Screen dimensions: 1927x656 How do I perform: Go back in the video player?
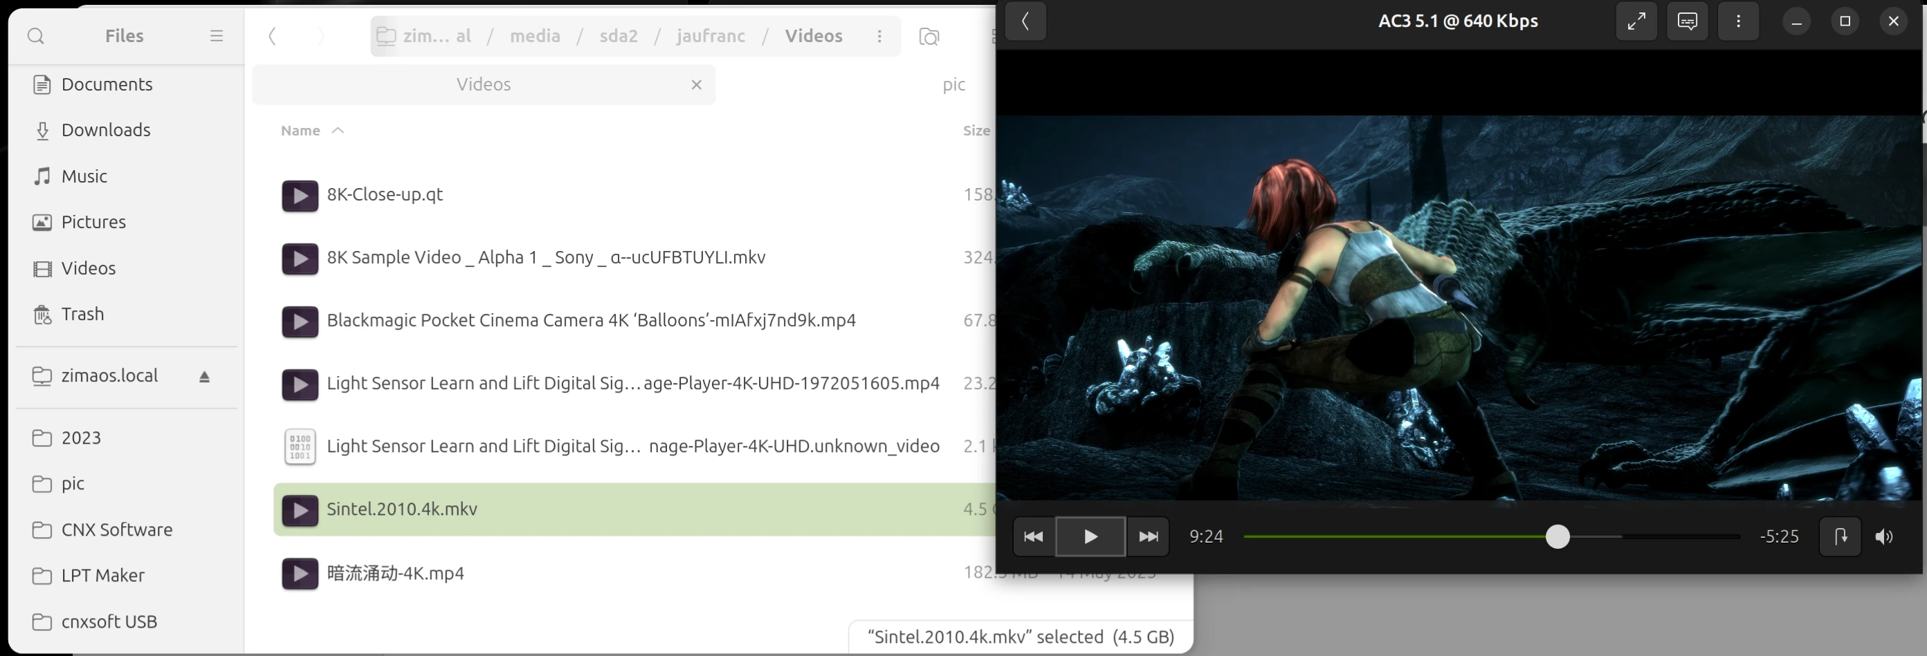(1025, 21)
